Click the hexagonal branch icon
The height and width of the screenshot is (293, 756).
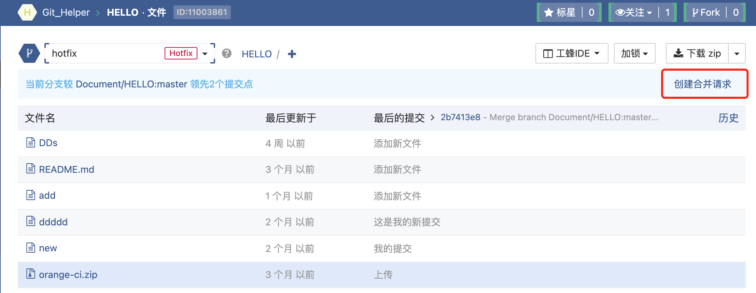(x=29, y=53)
